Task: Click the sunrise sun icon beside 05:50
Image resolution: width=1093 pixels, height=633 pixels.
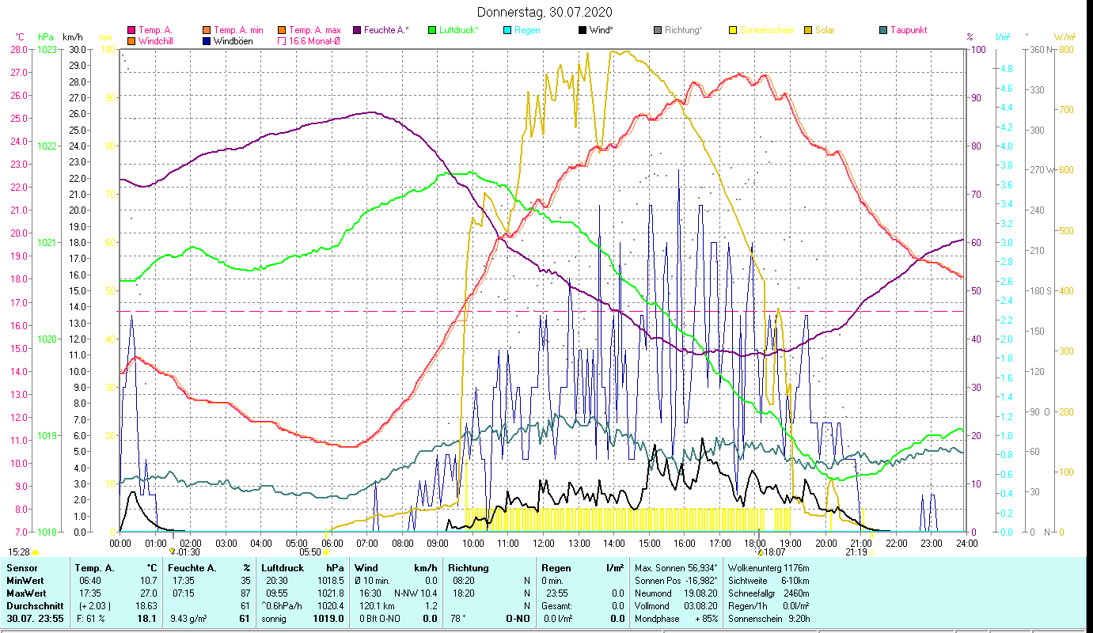Action: pos(326,552)
